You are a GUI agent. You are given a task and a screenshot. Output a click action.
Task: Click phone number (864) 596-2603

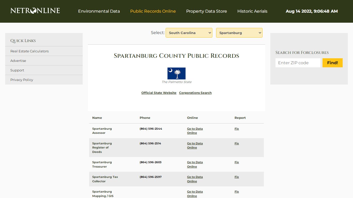[151, 162]
